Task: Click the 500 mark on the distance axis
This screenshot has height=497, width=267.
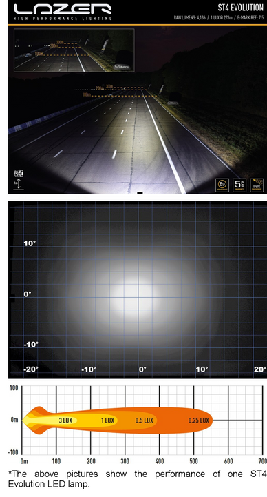Action: click(193, 461)
